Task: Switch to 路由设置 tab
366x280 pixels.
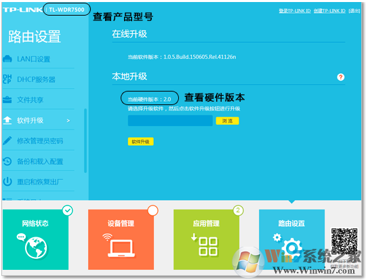Action: click(x=291, y=239)
